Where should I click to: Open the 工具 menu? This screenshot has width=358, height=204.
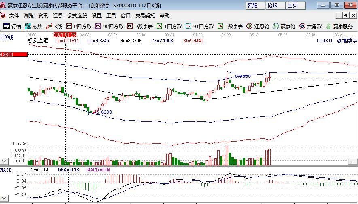tap(111, 15)
